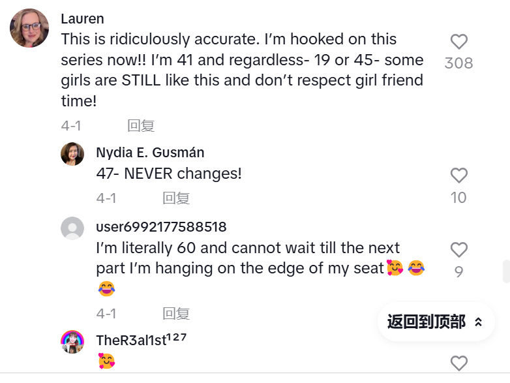Open TheR3al1st username link
Screen dimensions: 510x383
pyautogui.click(x=141, y=340)
